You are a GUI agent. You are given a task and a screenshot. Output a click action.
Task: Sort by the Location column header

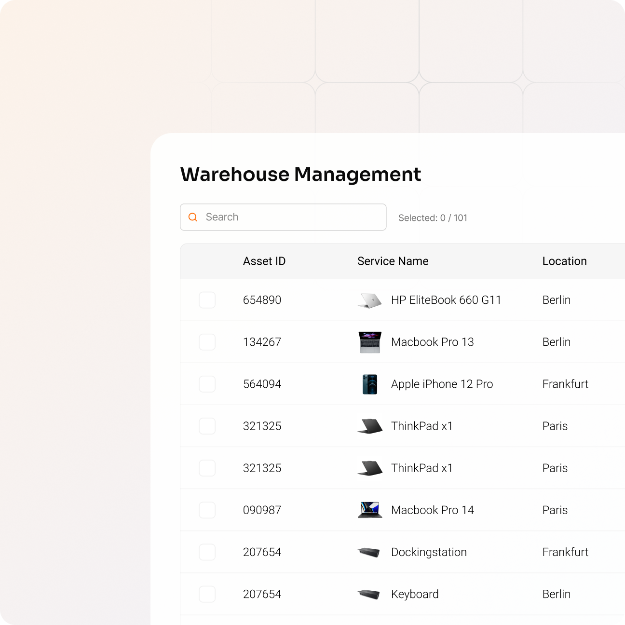(x=565, y=261)
